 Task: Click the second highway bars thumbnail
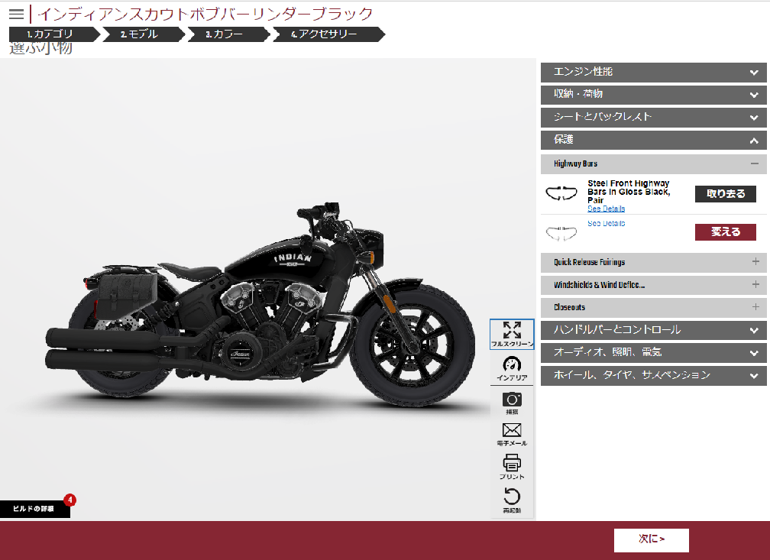coord(561,234)
